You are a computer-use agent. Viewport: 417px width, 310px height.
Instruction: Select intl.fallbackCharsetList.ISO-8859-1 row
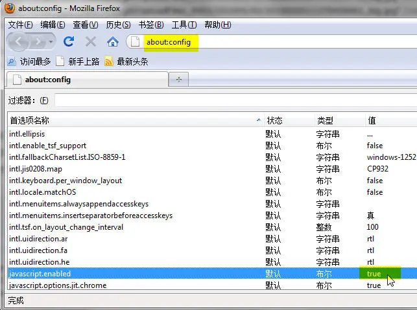[x=212, y=157]
